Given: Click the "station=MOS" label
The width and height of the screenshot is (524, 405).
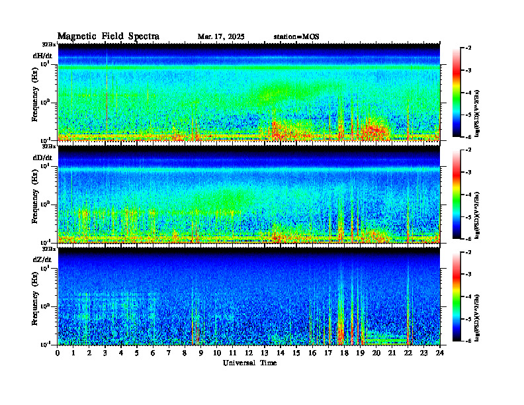Looking at the screenshot, I should click(296, 36).
